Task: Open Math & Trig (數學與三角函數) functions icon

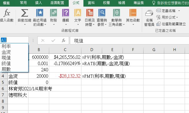Action: tap(117, 13)
